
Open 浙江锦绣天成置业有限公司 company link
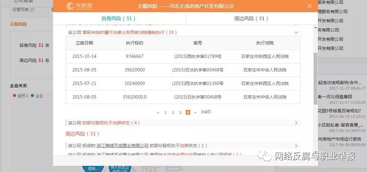pyautogui.click(x=122, y=146)
